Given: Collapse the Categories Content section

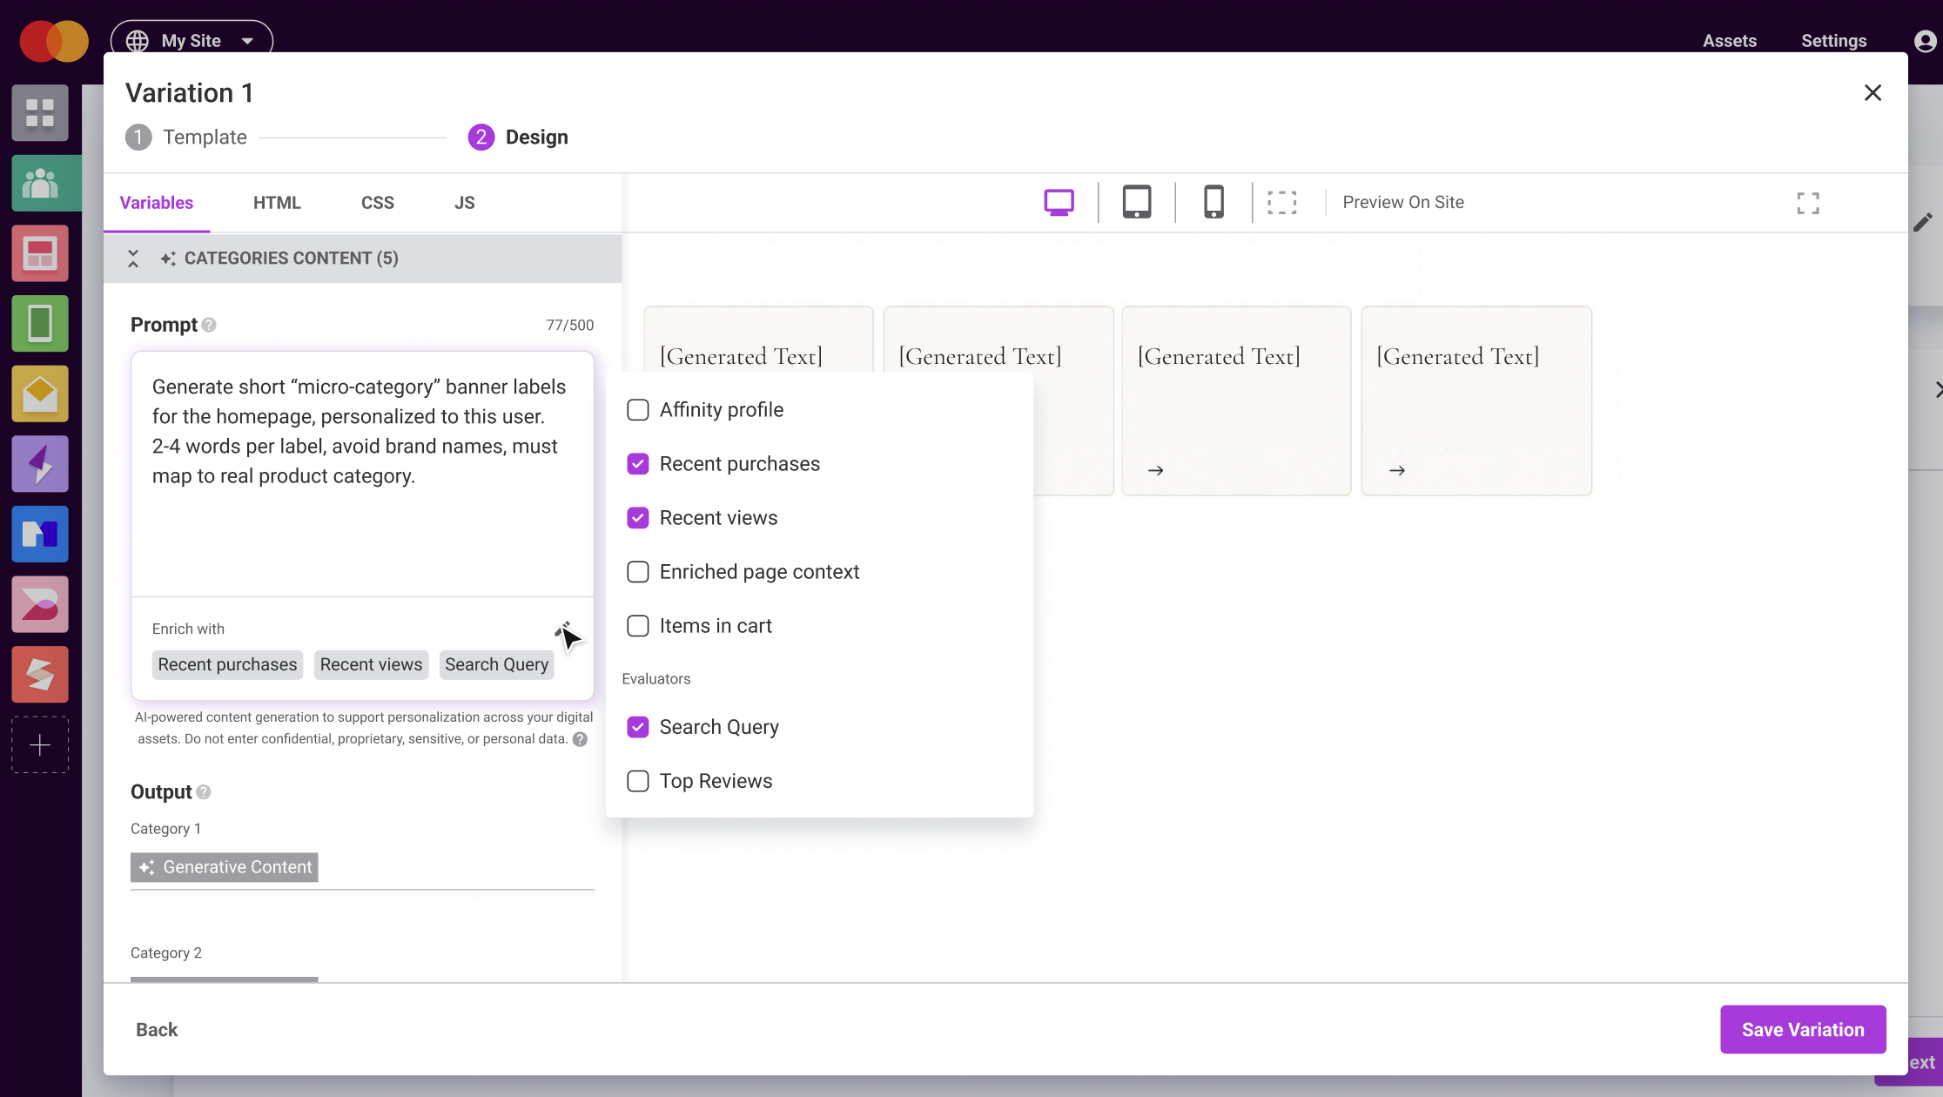Looking at the screenshot, I should 133,259.
